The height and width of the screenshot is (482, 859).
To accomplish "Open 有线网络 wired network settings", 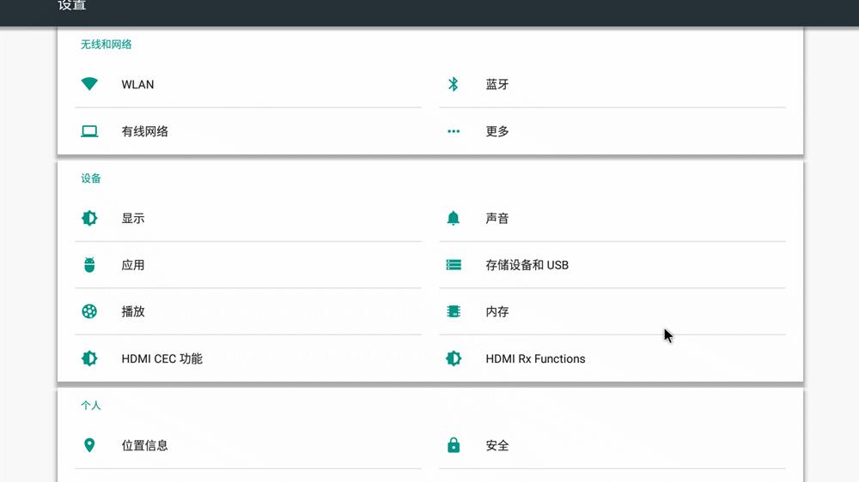I will click(248, 131).
